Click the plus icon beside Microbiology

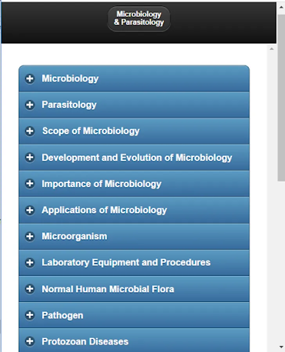coord(30,79)
